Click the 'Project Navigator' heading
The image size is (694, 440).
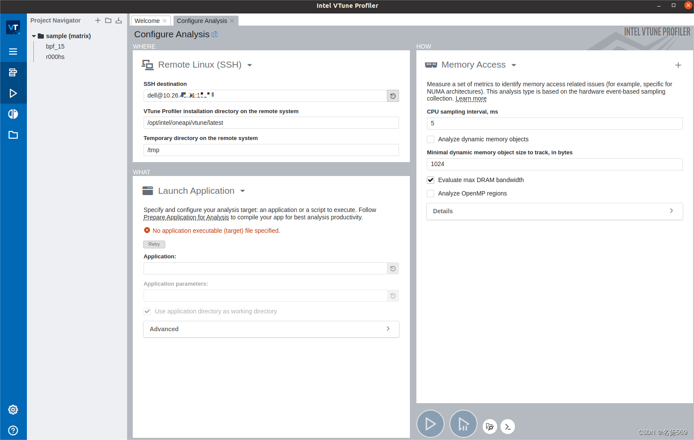coord(56,20)
